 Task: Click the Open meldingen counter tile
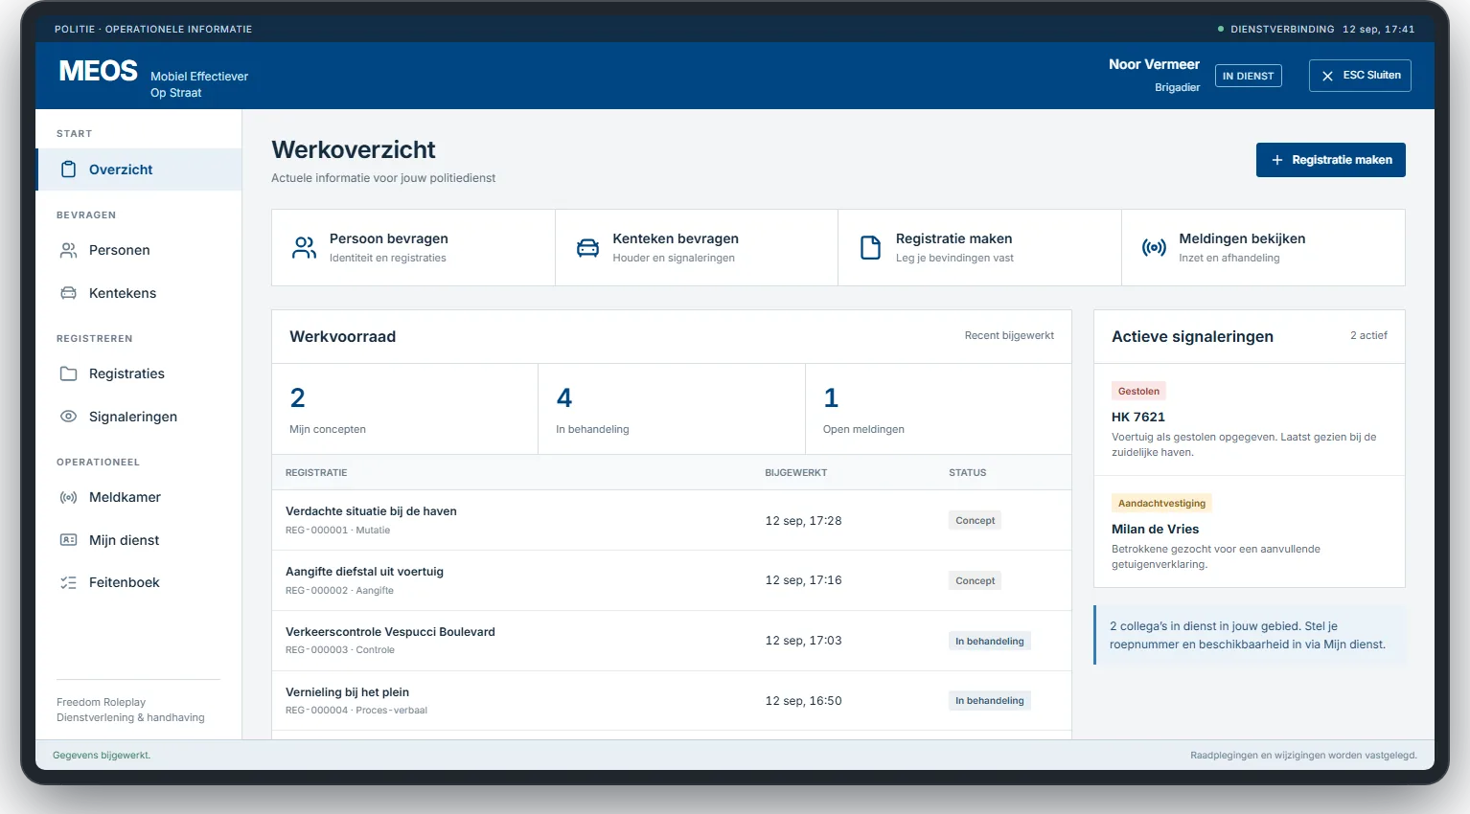(x=938, y=409)
